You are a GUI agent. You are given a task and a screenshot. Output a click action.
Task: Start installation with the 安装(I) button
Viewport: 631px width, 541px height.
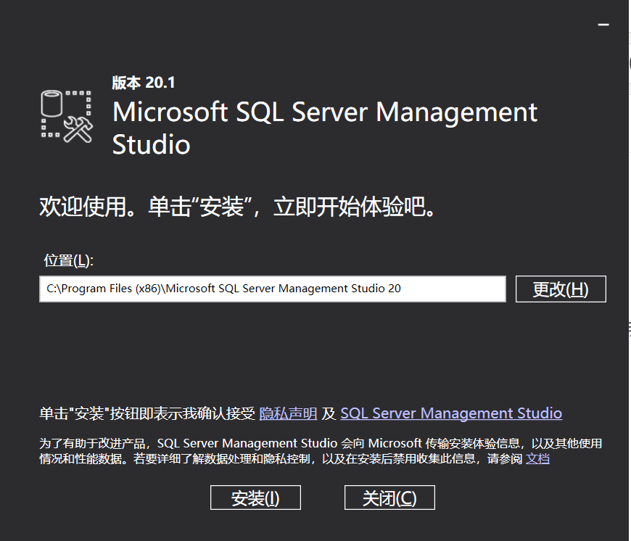coord(255,498)
